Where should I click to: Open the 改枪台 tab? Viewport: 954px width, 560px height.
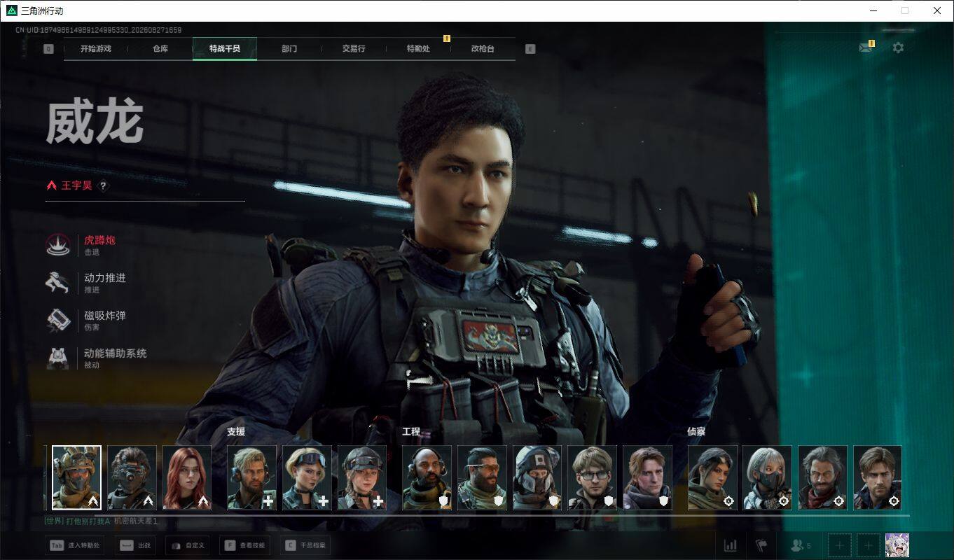tap(483, 49)
